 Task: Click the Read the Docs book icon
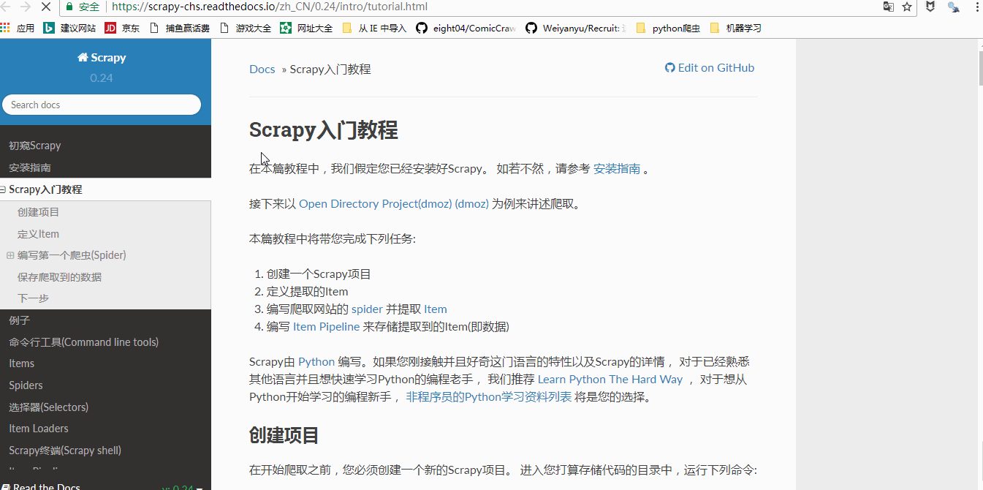4,487
